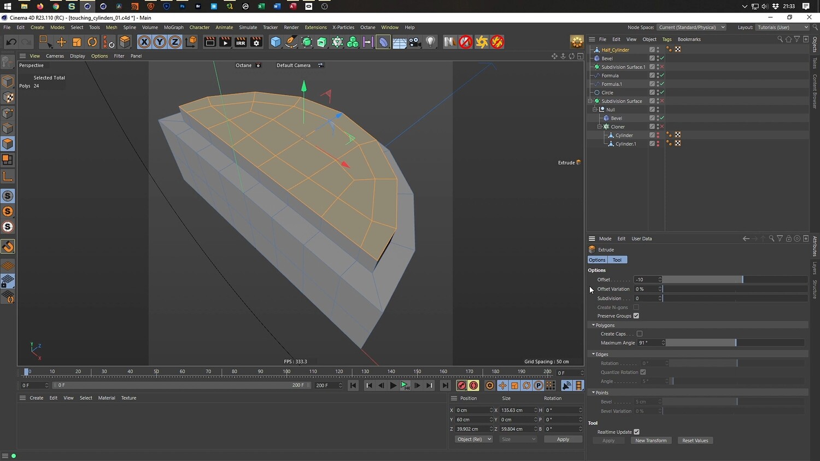Uncheck the Preserve Groups checkbox
This screenshot has width=820, height=461.
tap(636, 316)
